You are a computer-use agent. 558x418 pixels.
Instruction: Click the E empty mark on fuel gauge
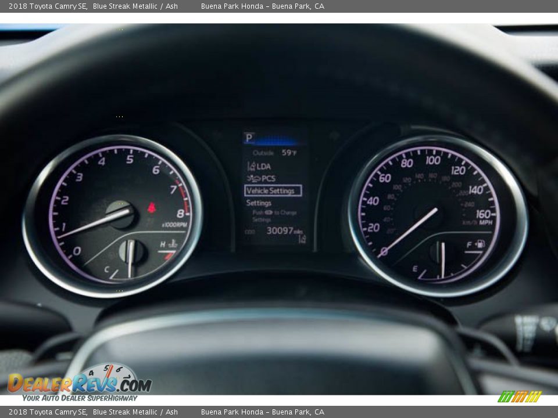(415, 268)
